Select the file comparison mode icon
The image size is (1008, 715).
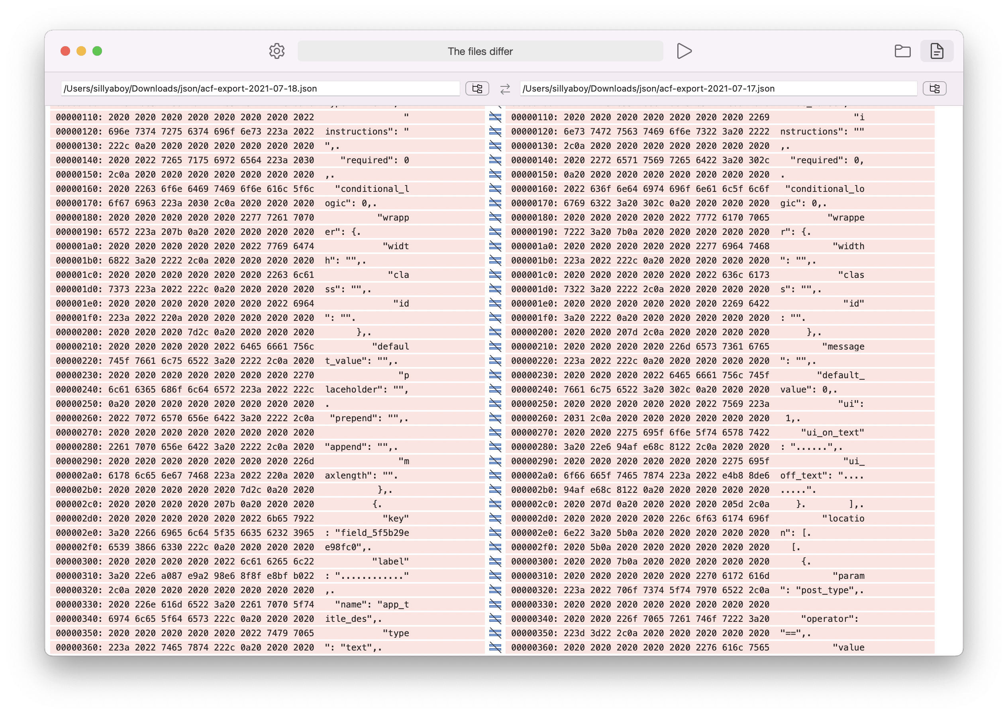click(937, 51)
